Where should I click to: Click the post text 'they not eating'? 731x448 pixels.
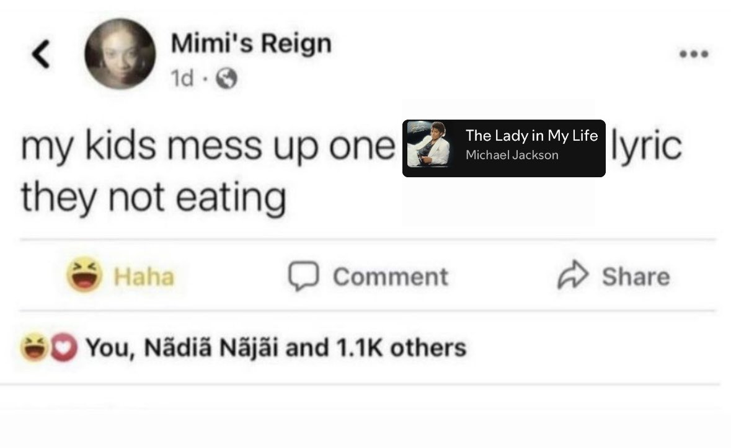(153, 198)
